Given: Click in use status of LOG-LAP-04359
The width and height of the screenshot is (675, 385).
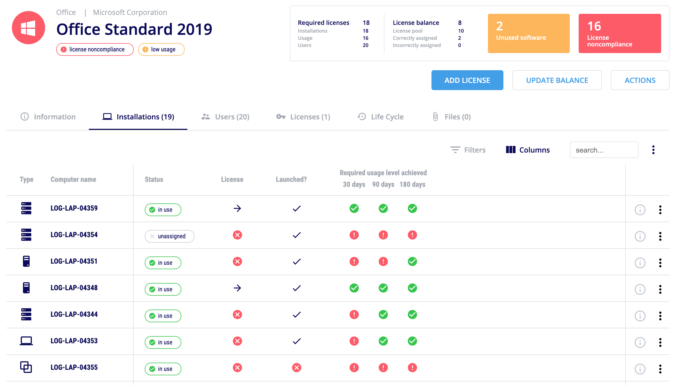Looking at the screenshot, I should tap(163, 210).
